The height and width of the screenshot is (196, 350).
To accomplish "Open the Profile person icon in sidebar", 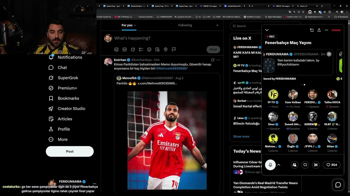I will pos(51,129).
